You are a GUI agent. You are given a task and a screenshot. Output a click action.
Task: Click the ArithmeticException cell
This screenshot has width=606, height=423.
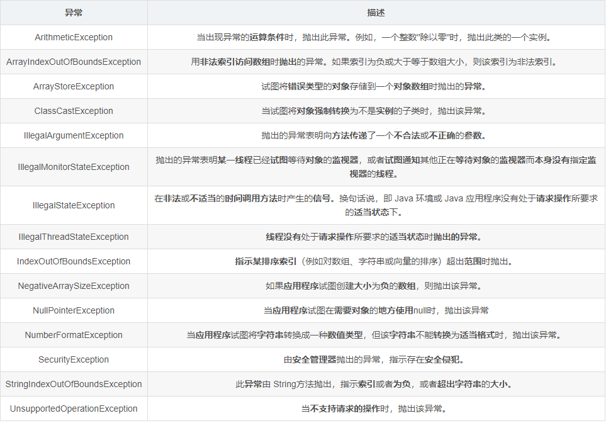(x=74, y=37)
